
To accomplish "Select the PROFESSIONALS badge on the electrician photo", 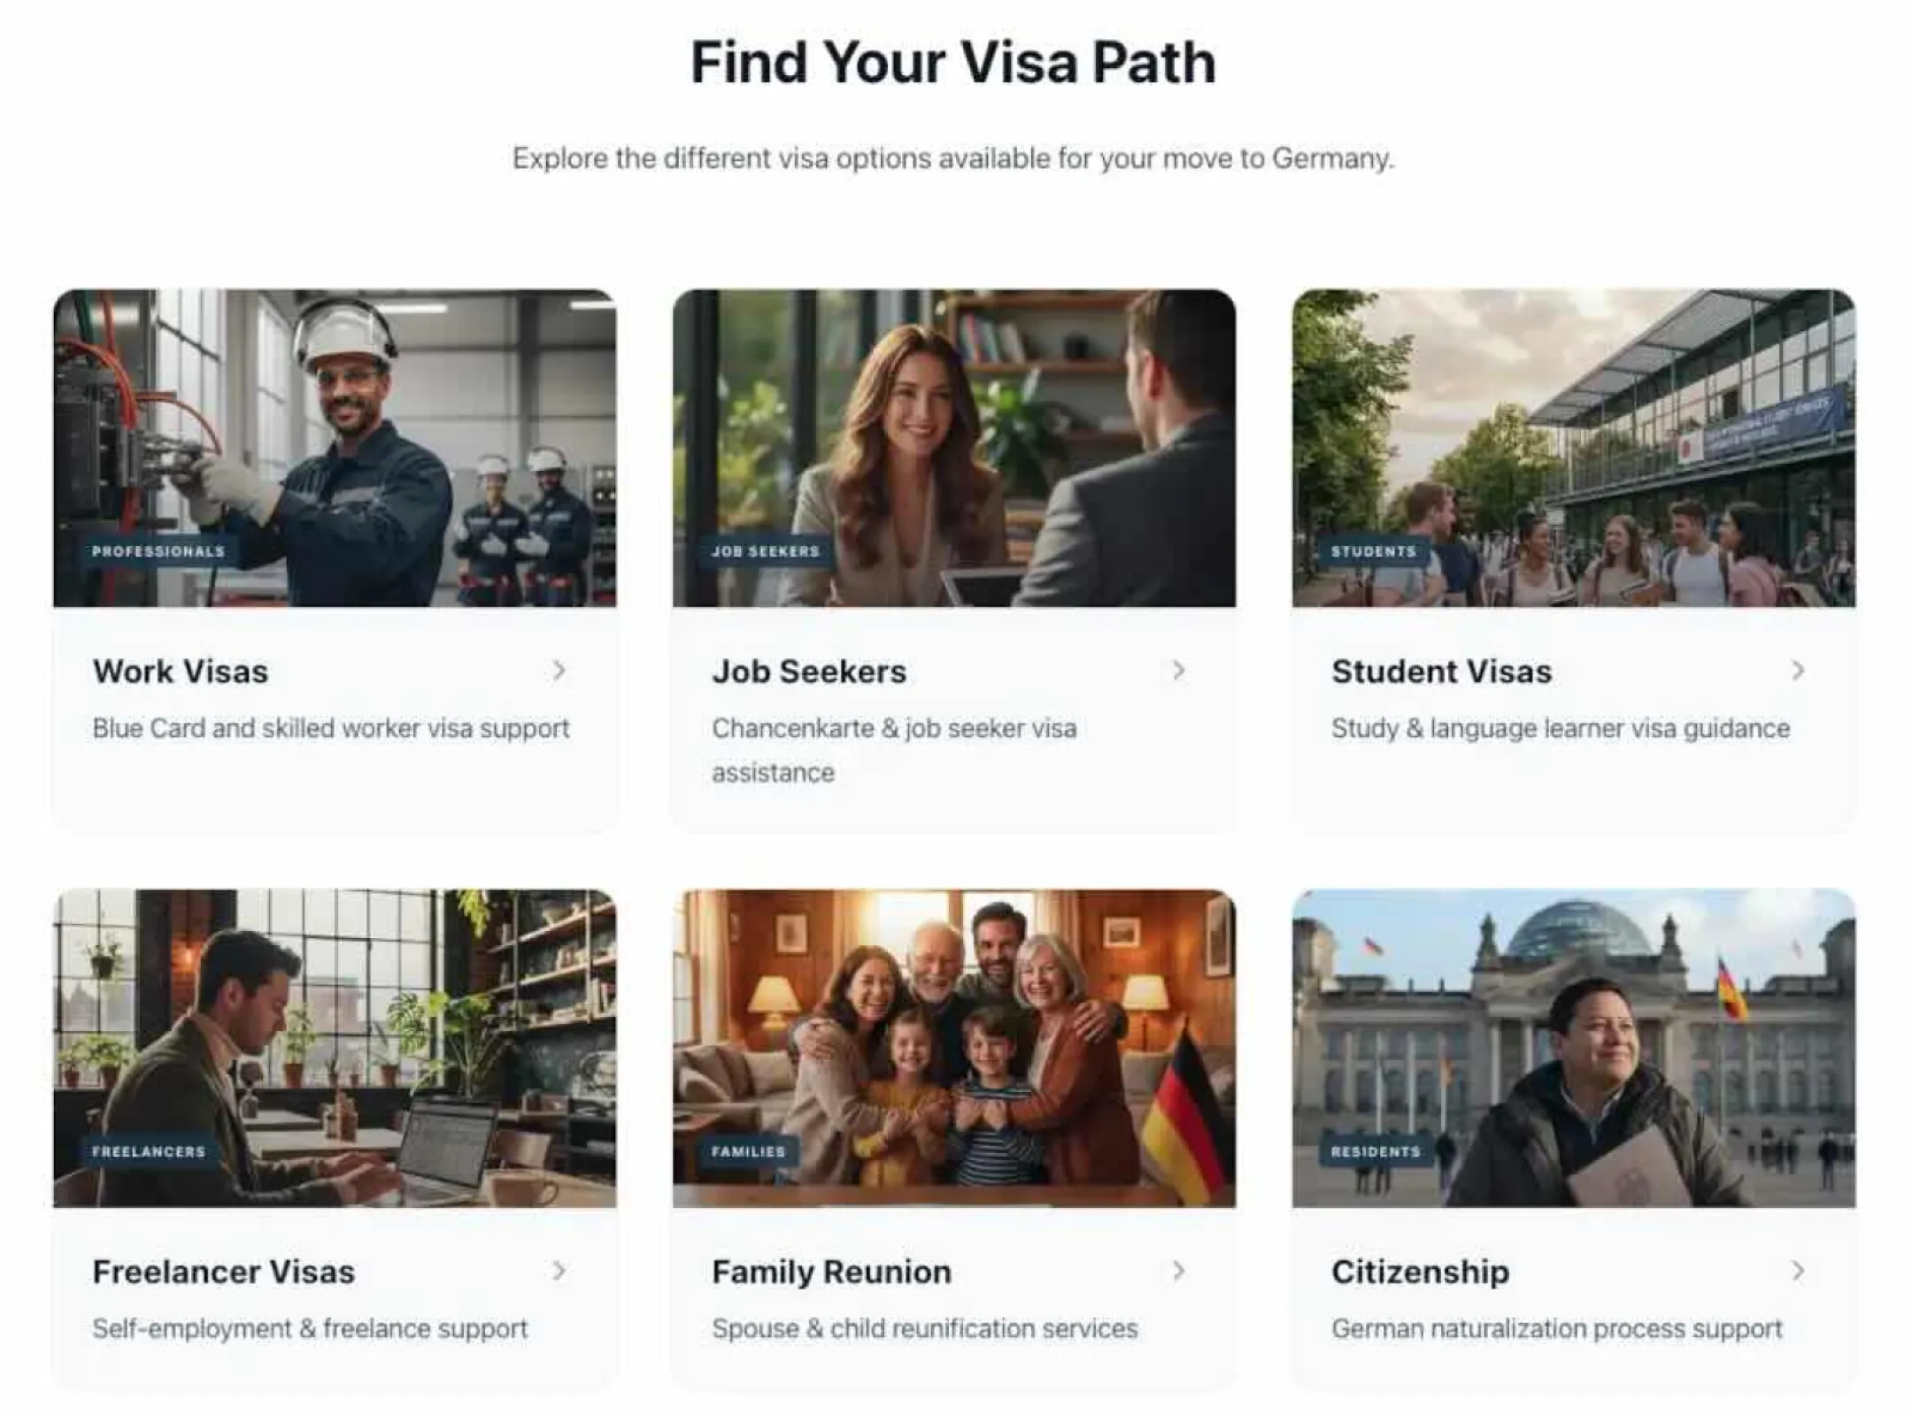I will click(x=158, y=551).
